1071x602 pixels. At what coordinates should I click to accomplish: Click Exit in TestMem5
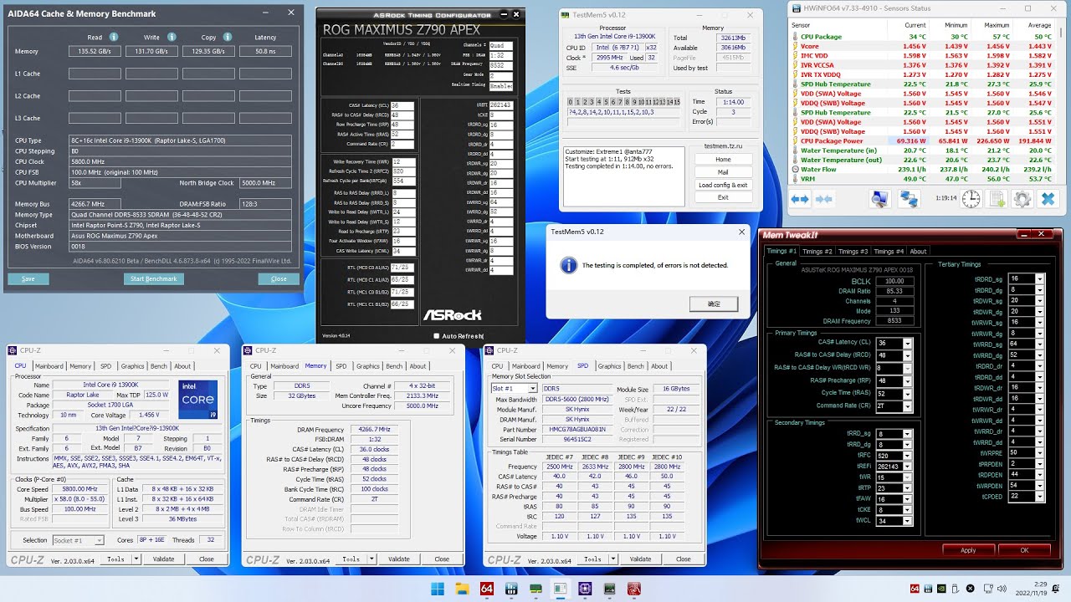pyautogui.click(x=723, y=197)
